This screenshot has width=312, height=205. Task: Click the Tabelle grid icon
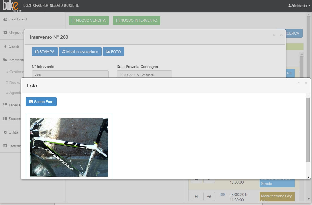(x=5, y=105)
